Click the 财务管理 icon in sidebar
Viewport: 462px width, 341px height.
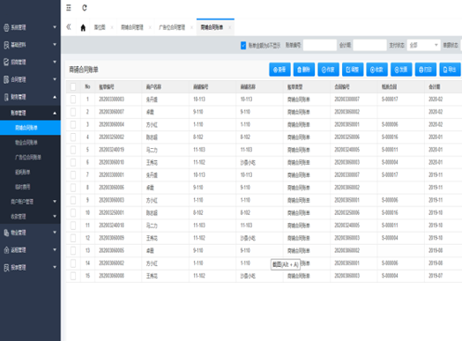(x=6, y=97)
